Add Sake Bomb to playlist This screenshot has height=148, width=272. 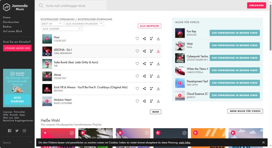(x=151, y=63)
